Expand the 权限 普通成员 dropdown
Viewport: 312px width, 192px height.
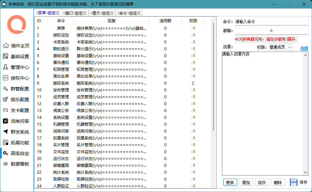pyautogui.click(x=280, y=47)
